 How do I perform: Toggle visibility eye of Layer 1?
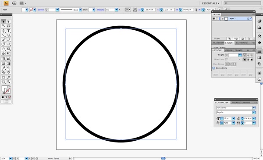point(214,18)
